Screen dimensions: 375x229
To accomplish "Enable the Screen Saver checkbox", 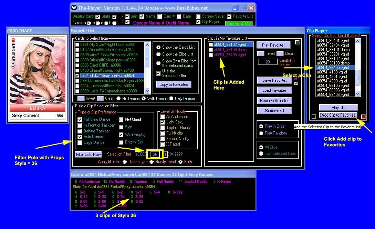I will click(198, 16).
